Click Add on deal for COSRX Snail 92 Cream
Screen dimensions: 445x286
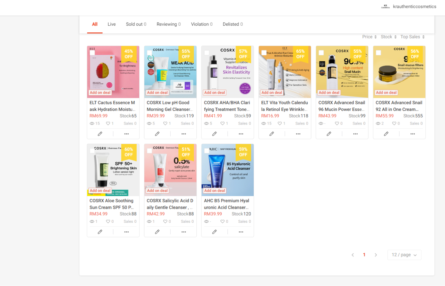pos(386,92)
